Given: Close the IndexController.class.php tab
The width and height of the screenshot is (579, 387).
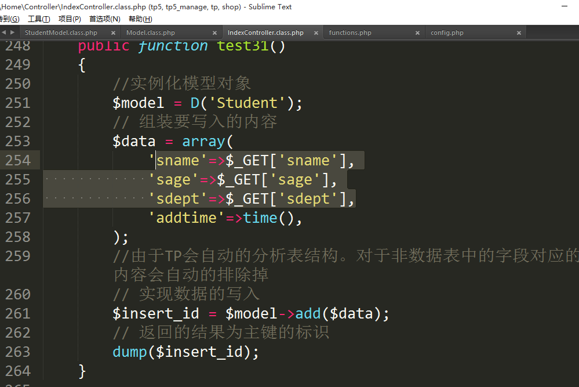Looking at the screenshot, I should 316,33.
